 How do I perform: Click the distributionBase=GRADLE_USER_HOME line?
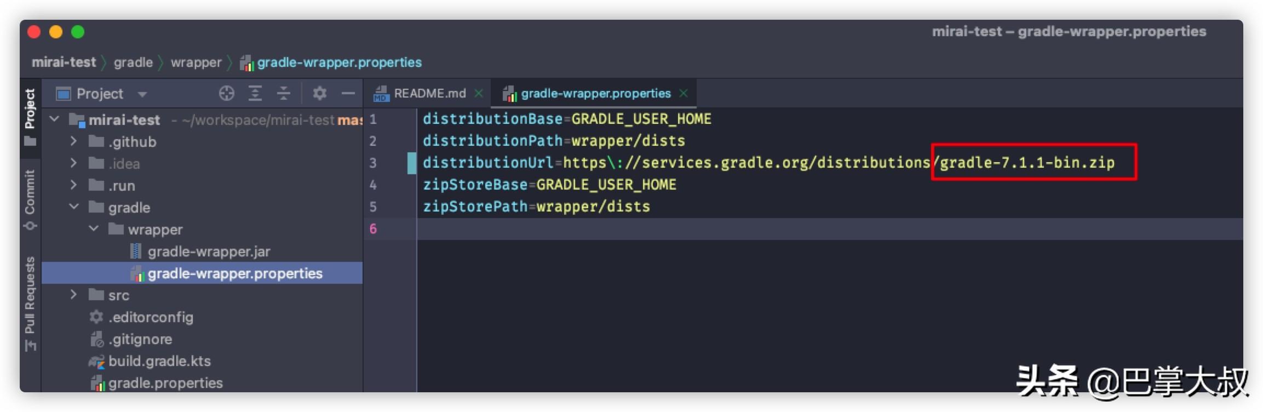click(x=567, y=119)
